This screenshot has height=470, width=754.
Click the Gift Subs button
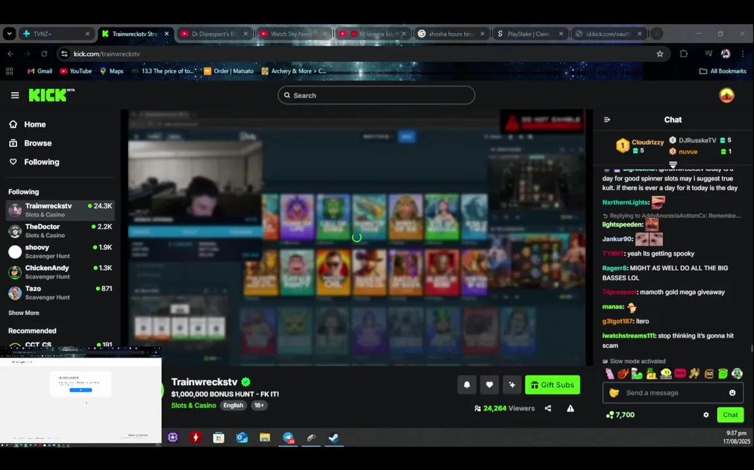(x=553, y=385)
